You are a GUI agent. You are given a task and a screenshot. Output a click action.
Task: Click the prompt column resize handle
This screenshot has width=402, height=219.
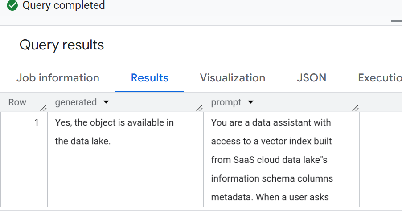click(355, 108)
